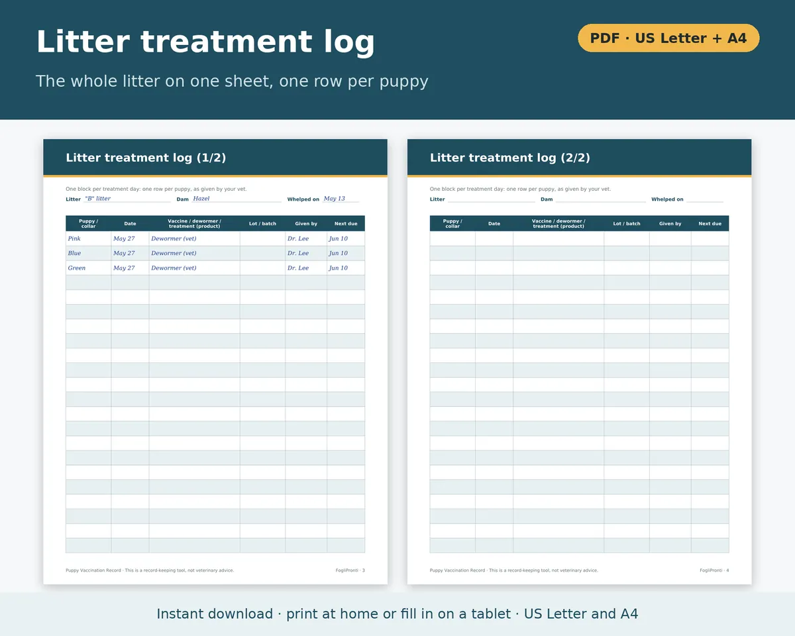The height and width of the screenshot is (636, 795).
Task: Click the "Next due" column header on page 1/2
Action: [346, 223]
